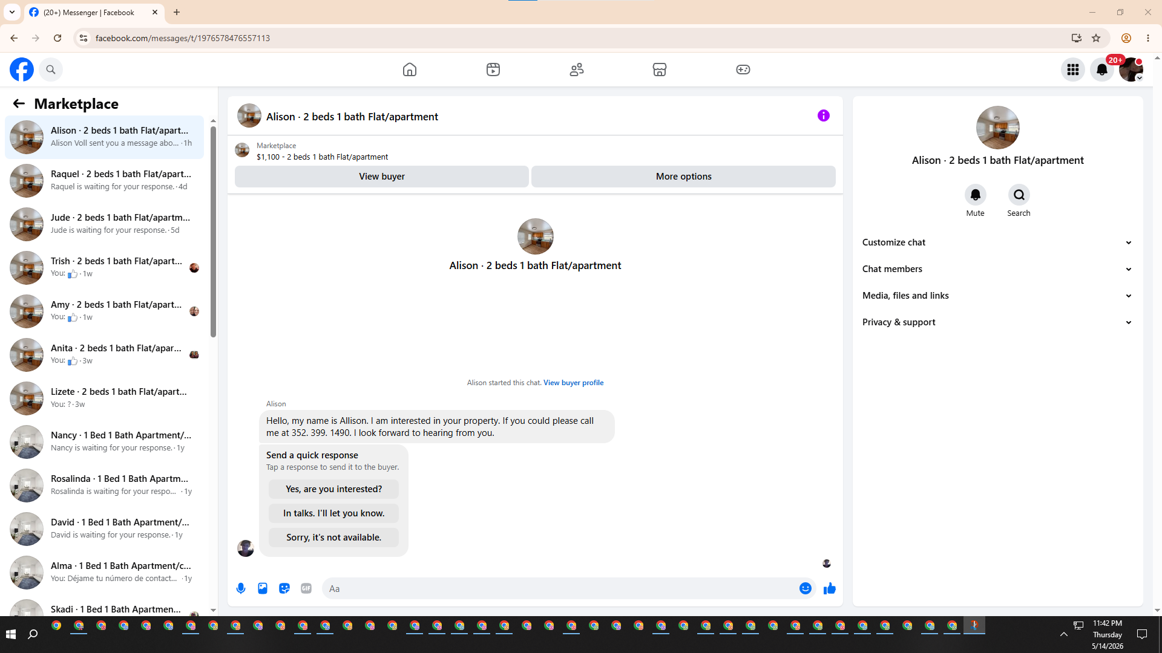This screenshot has width=1162, height=653.
Task: Open the Marketplace storefront icon
Action: [x=660, y=70]
